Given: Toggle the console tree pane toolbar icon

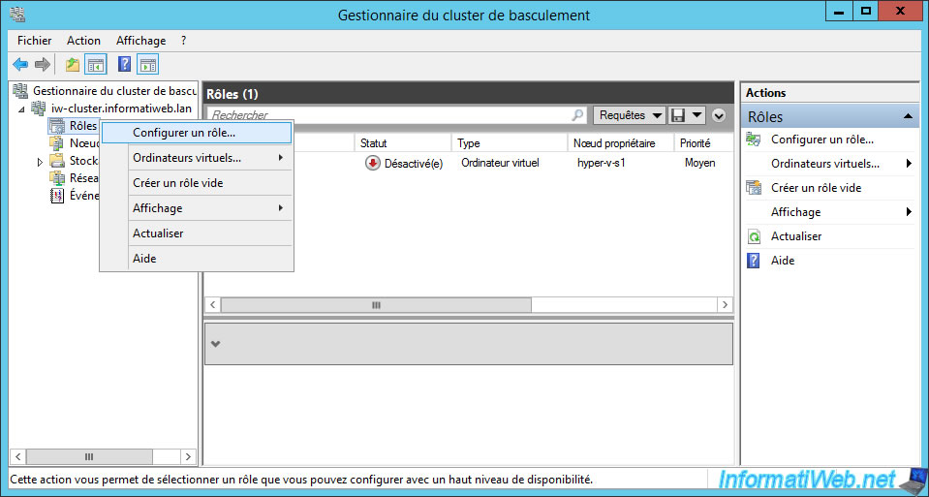Looking at the screenshot, I should (x=96, y=65).
